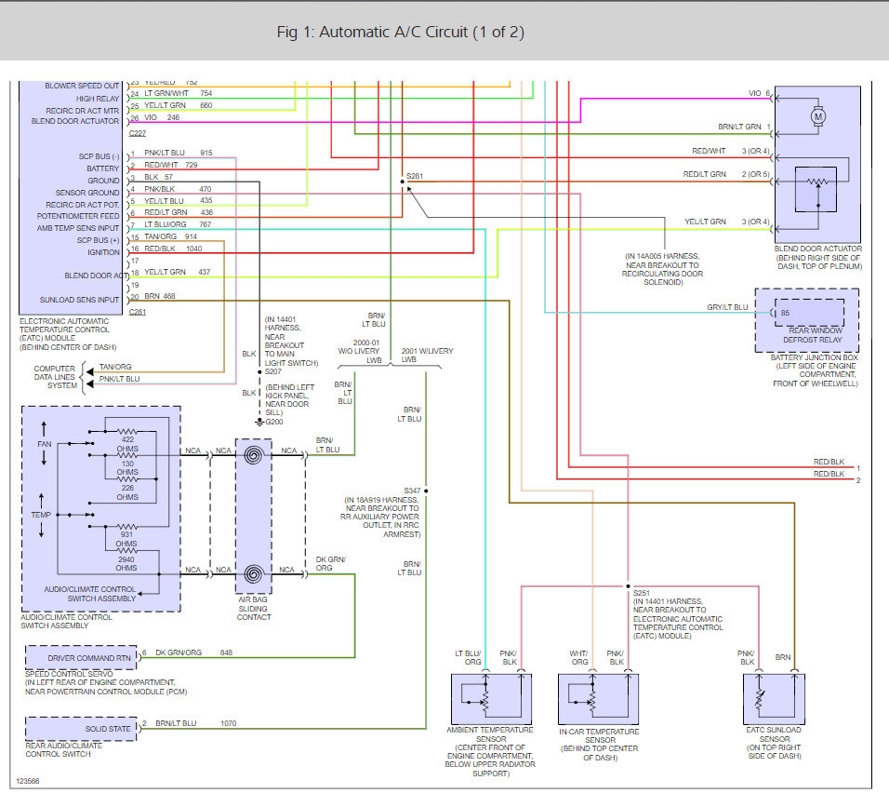The image size is (889, 807).
Task: Click the BATTERY JUNCTION BOX caption
Action: (x=815, y=370)
